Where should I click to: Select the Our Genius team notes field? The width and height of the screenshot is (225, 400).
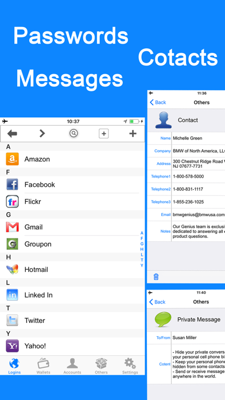point(198,231)
